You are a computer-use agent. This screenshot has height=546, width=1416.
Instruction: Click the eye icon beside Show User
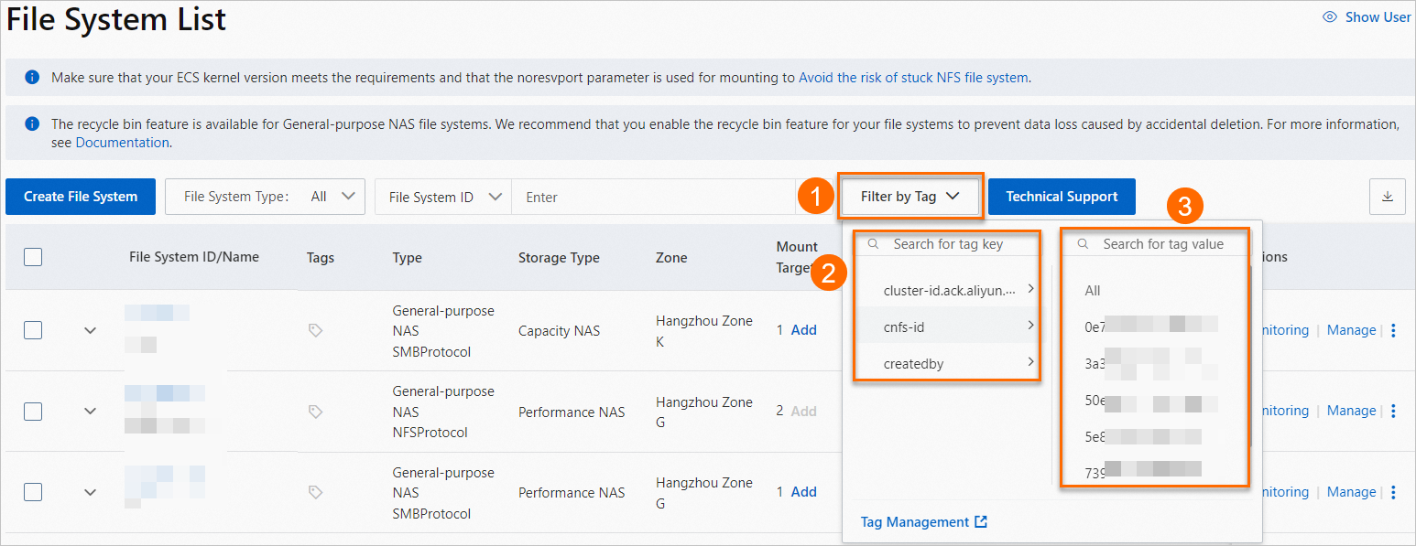pos(1330,17)
